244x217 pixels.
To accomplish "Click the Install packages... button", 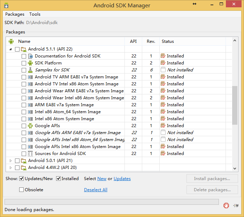I will click(212, 179).
